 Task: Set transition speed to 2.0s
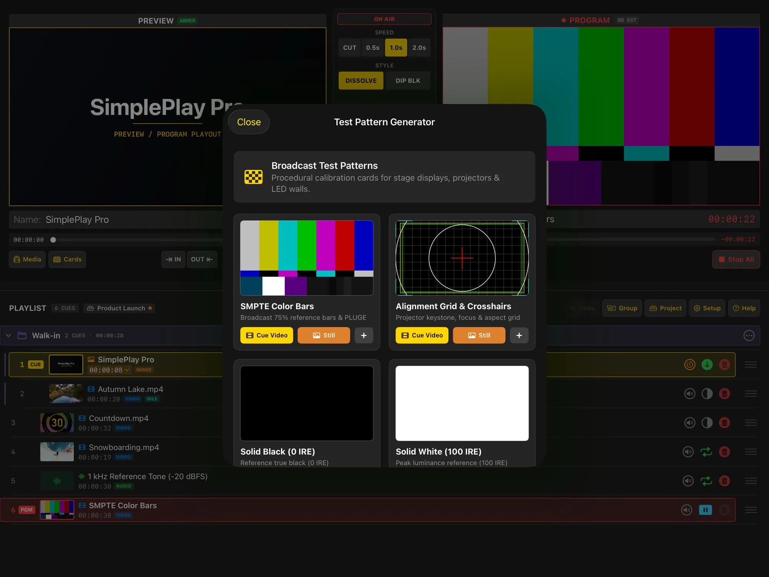(419, 48)
